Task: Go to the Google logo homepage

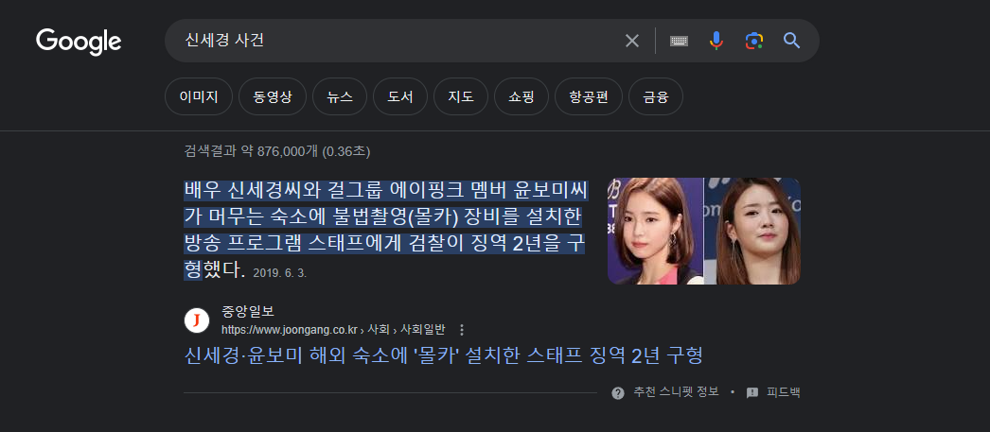Action: pyautogui.click(x=79, y=42)
